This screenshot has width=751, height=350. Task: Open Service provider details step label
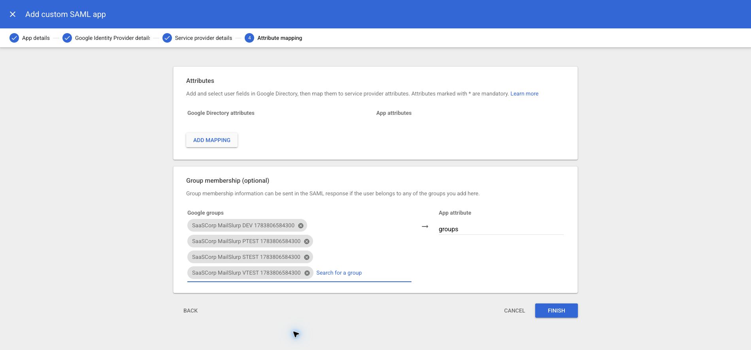click(204, 38)
